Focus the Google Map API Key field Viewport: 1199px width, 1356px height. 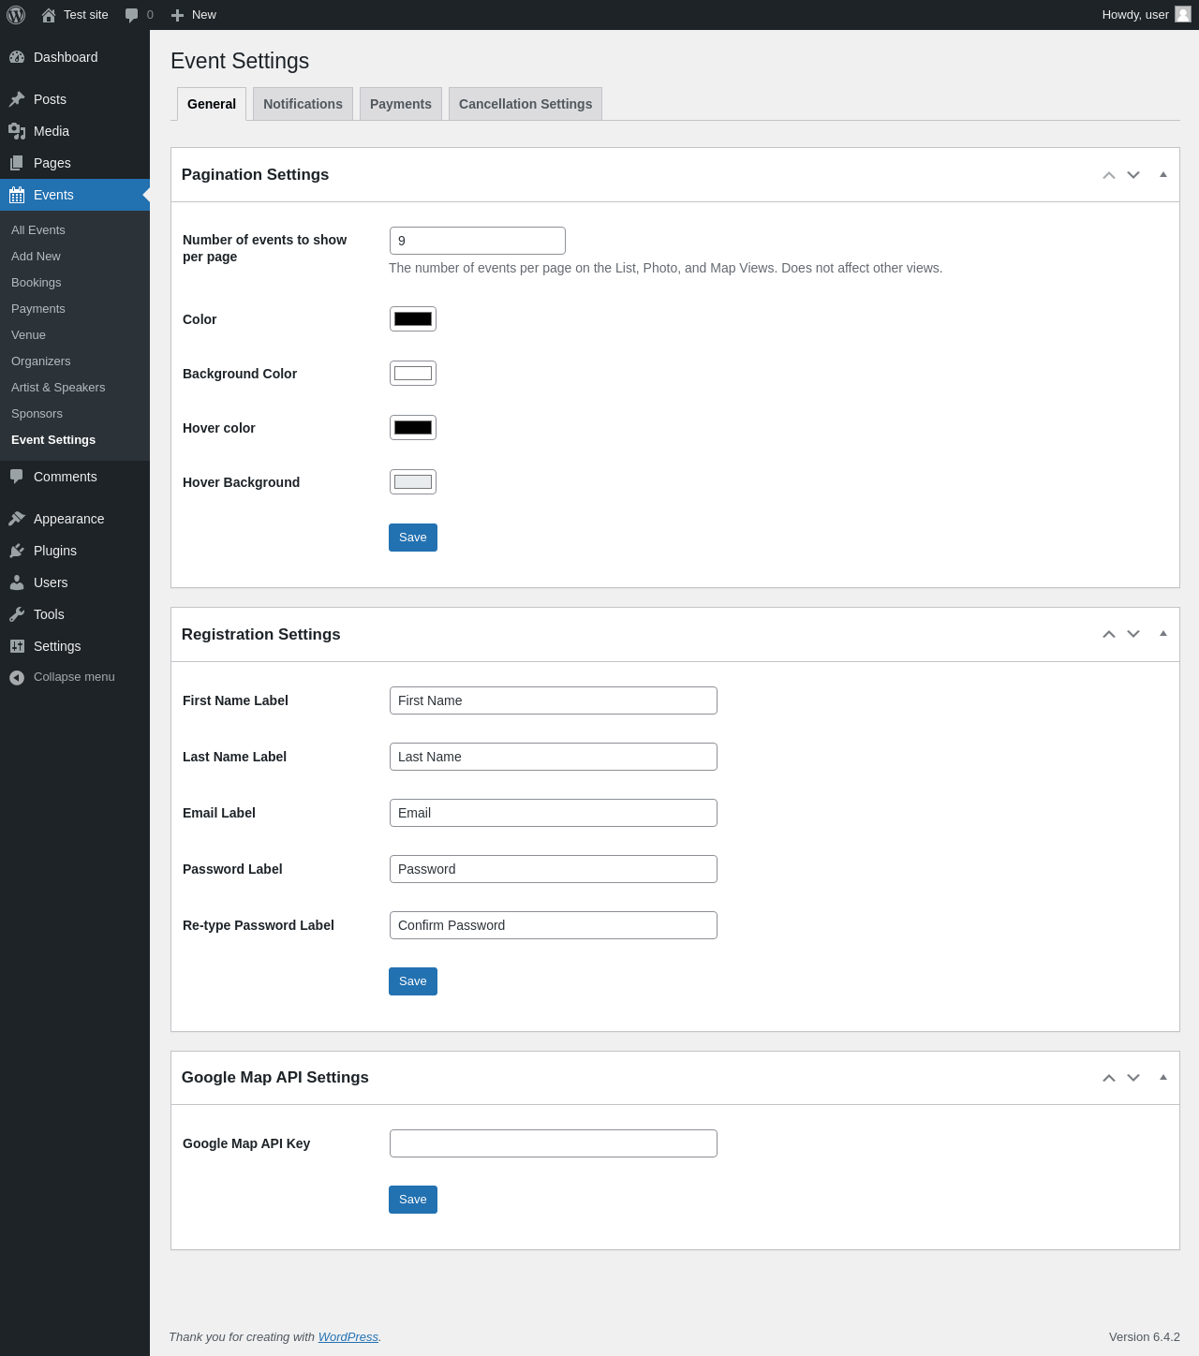pos(554,1143)
